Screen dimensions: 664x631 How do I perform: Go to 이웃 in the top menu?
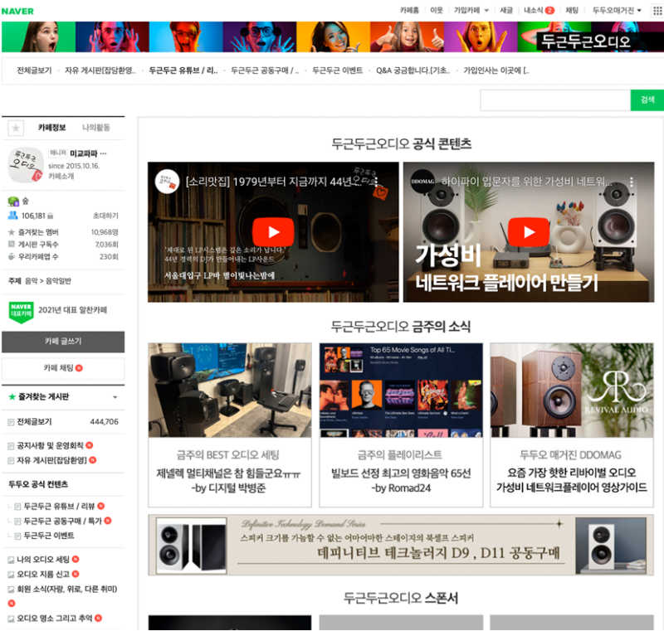pos(437,11)
